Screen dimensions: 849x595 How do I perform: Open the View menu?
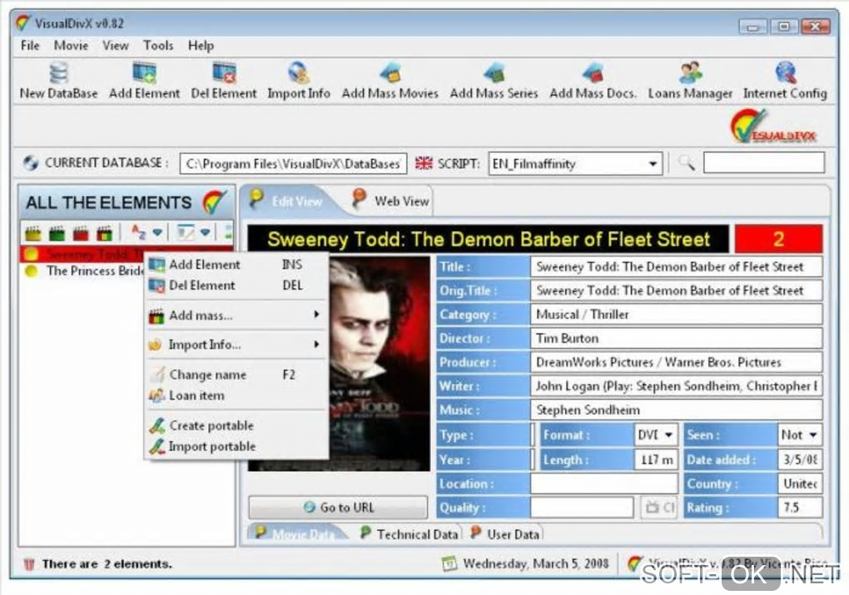coord(116,46)
